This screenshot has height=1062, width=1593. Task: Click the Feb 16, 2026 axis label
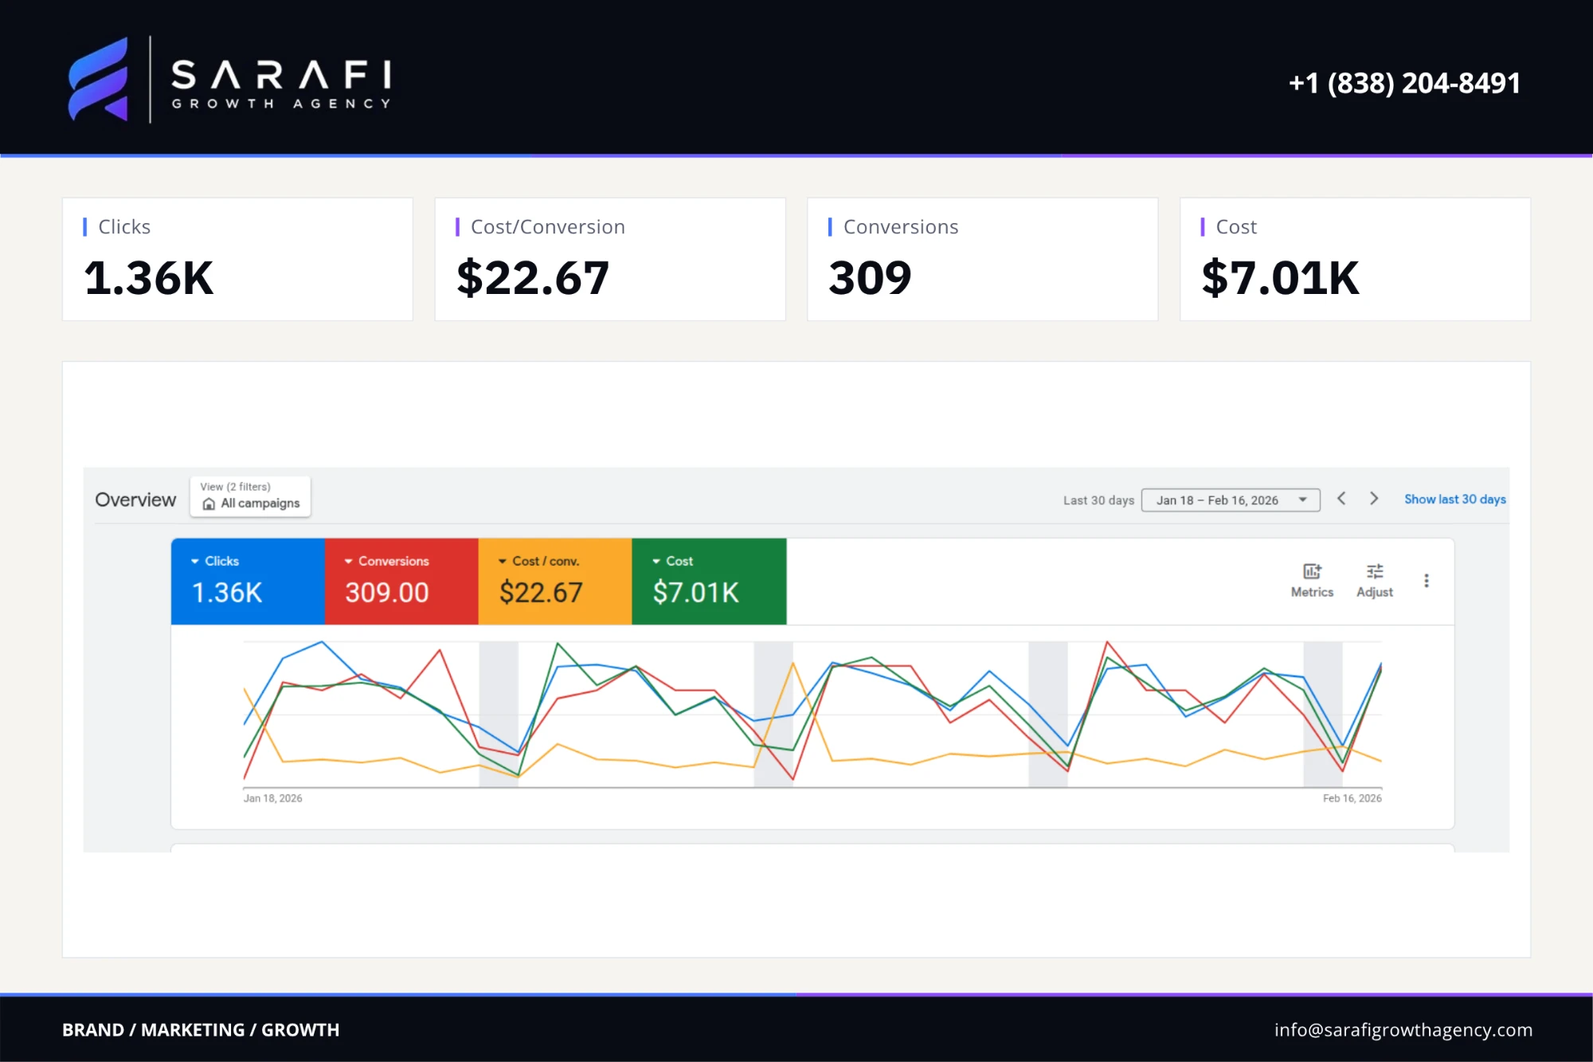(1352, 798)
